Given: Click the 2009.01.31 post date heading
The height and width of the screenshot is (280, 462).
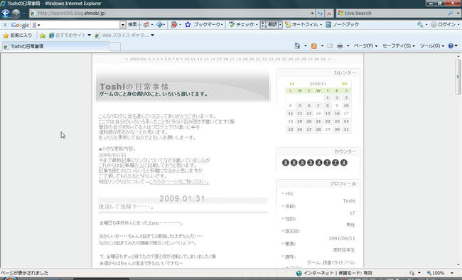Looking at the screenshot, I should click(x=182, y=199).
